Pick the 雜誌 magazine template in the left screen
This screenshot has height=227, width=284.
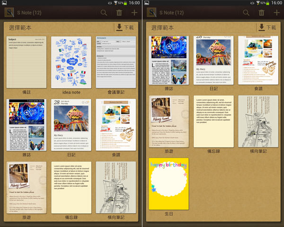click(x=27, y=124)
